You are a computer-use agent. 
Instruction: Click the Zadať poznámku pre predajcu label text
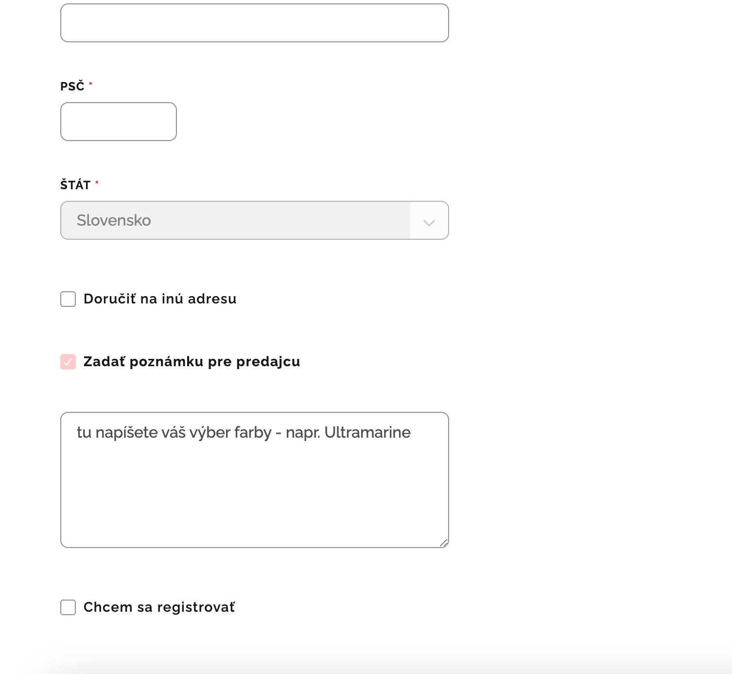click(x=192, y=362)
